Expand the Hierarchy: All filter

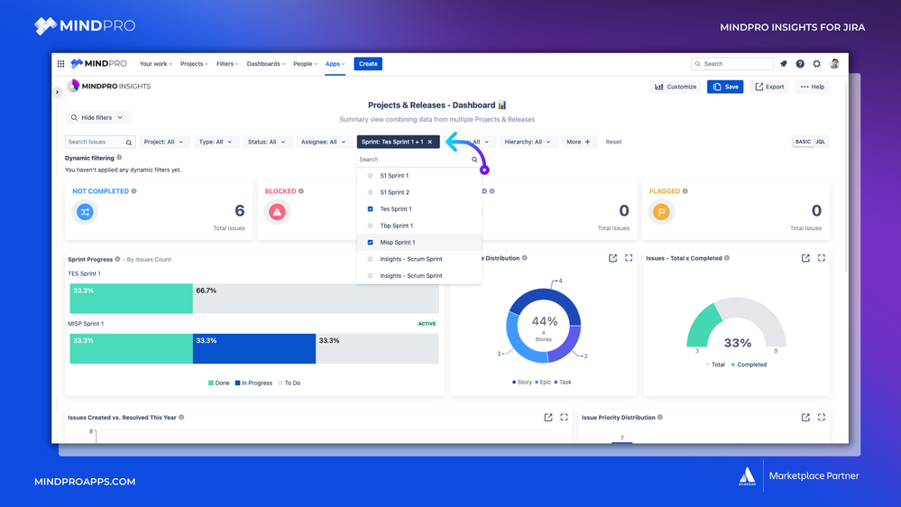point(528,142)
